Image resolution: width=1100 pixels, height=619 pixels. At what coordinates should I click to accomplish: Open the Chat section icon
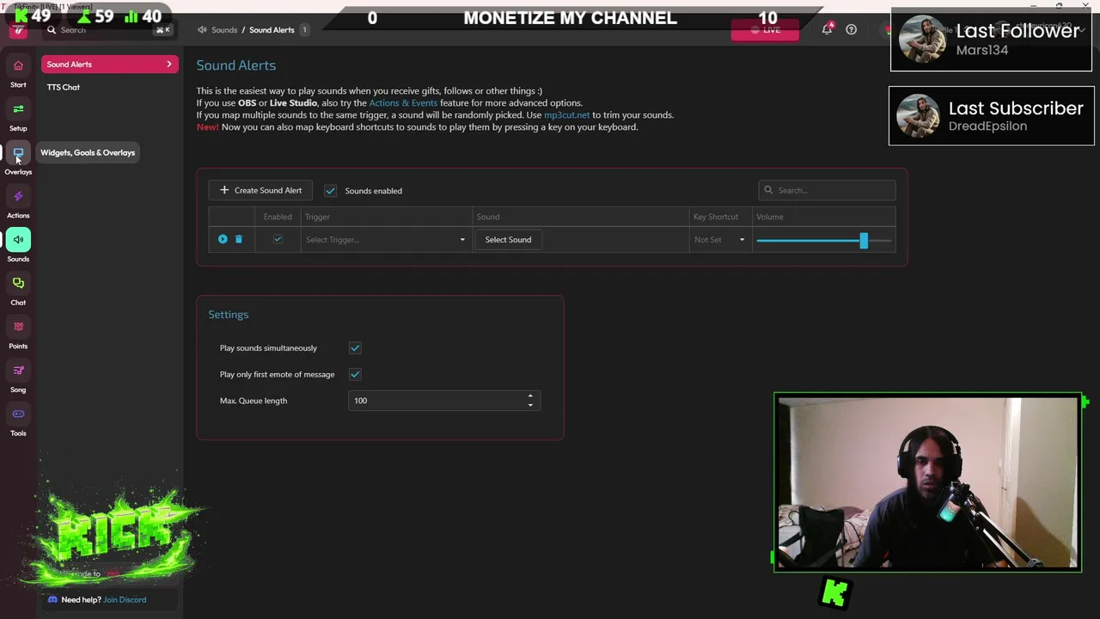click(18, 283)
